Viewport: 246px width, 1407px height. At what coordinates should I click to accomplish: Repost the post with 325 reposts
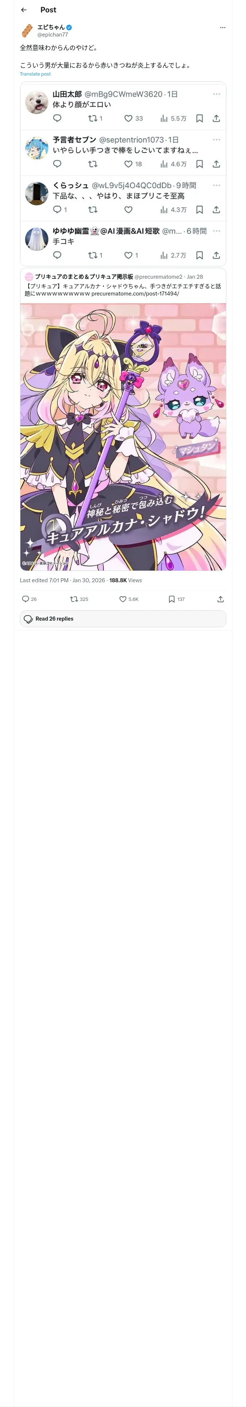[79, 599]
